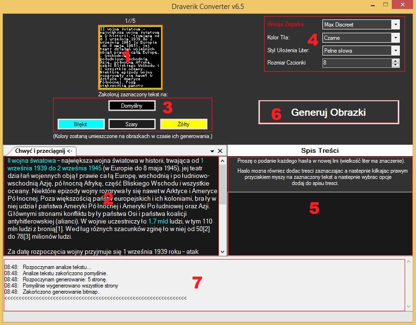This screenshot has width=416, height=325.
Task: Click the text editor scrollbar down arrow
Action: pos(222,252)
